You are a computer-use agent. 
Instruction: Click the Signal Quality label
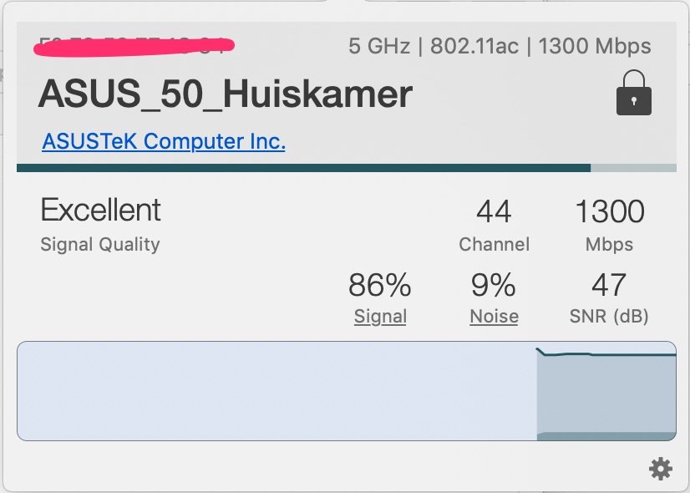(100, 245)
